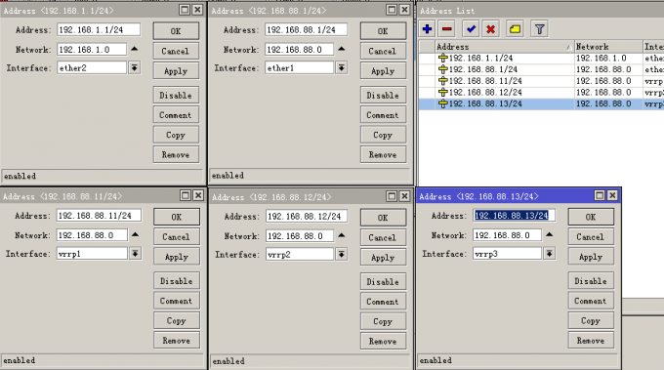This screenshot has height=370, width=664.
Task: Click the red minus Remove icon in Address List
Action: [x=447, y=29]
